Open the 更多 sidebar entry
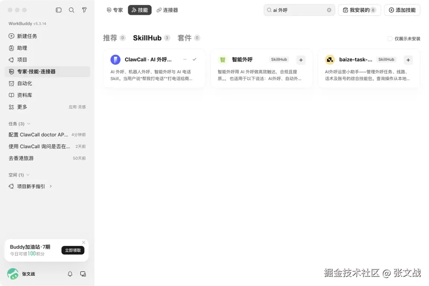 [x=47, y=107]
